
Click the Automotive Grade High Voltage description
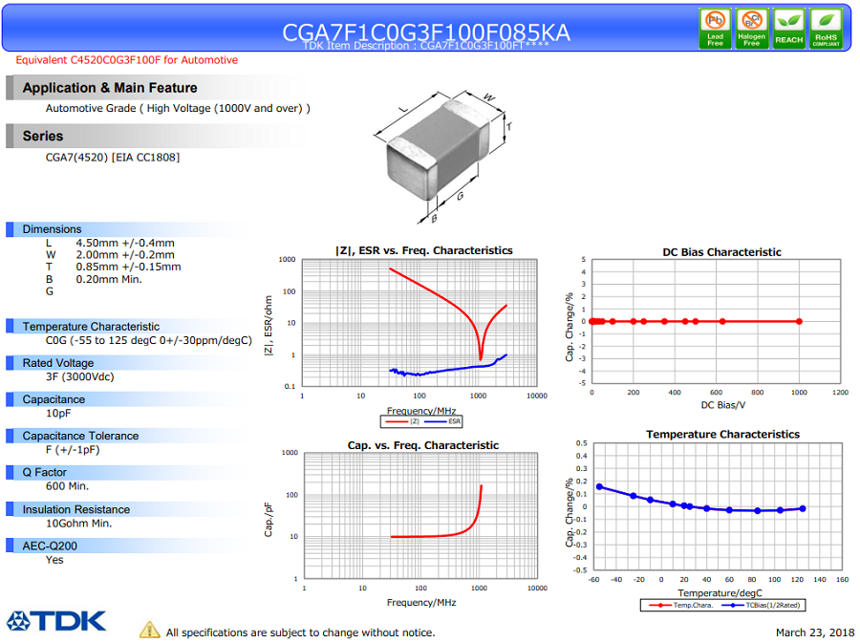[x=178, y=109]
